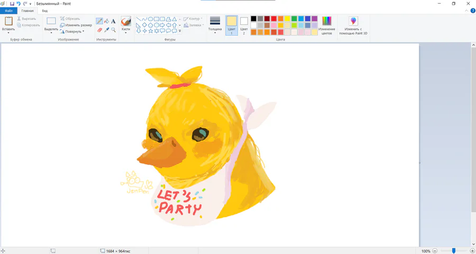Pick the right triangle shape

pos(139,25)
